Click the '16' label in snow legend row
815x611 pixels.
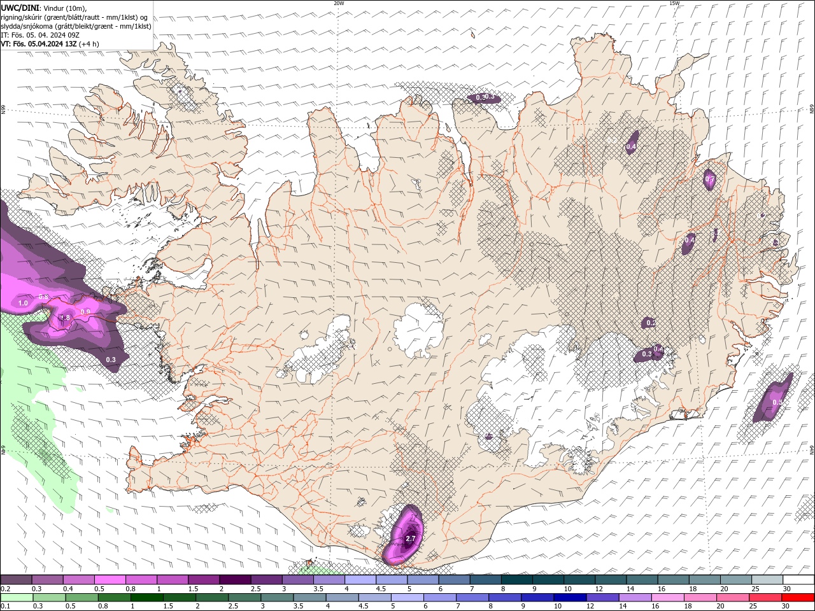click(x=662, y=589)
